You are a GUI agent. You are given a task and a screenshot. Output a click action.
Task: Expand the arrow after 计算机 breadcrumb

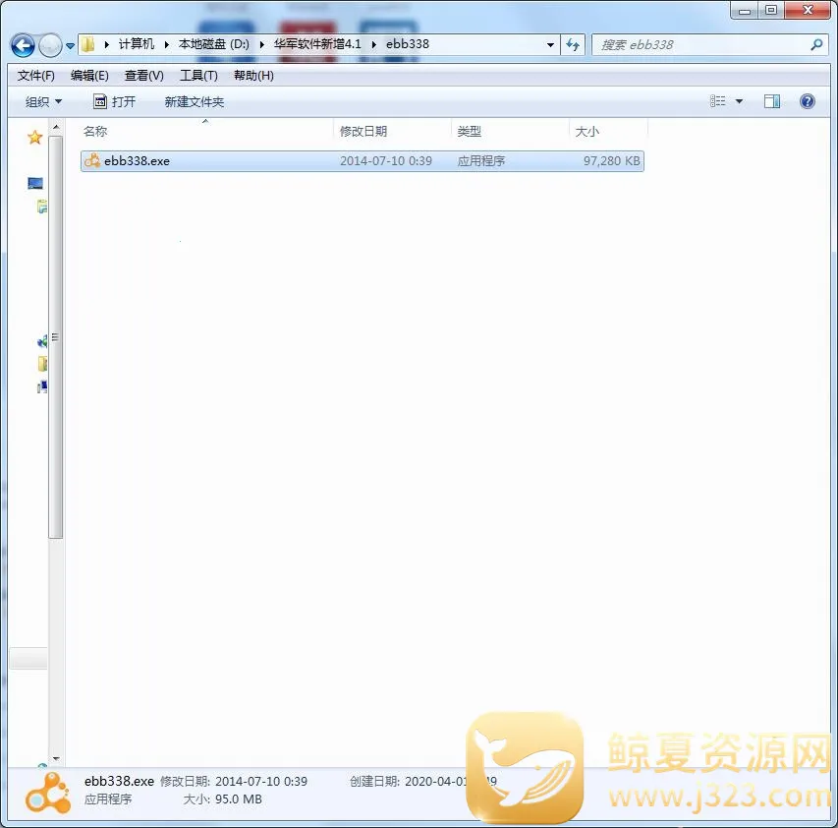pos(167,45)
